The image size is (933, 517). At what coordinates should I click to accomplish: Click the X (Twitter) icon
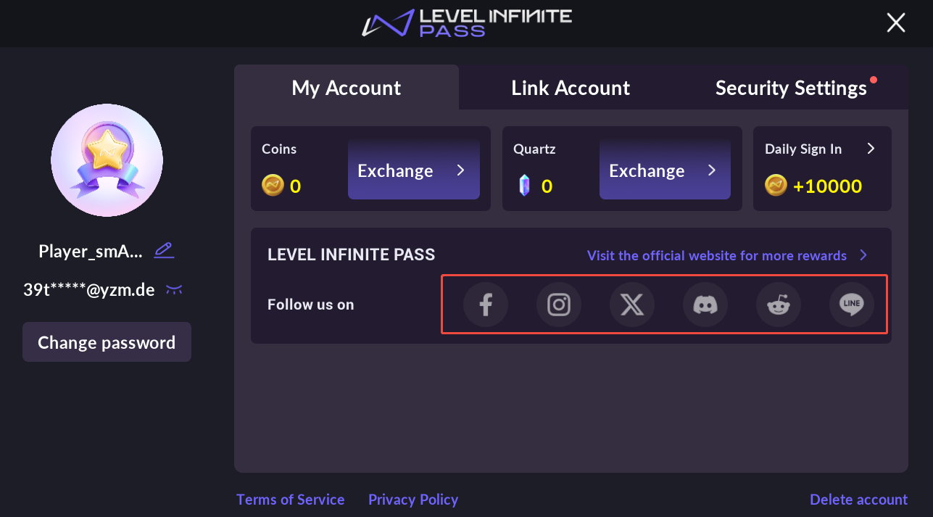click(632, 305)
